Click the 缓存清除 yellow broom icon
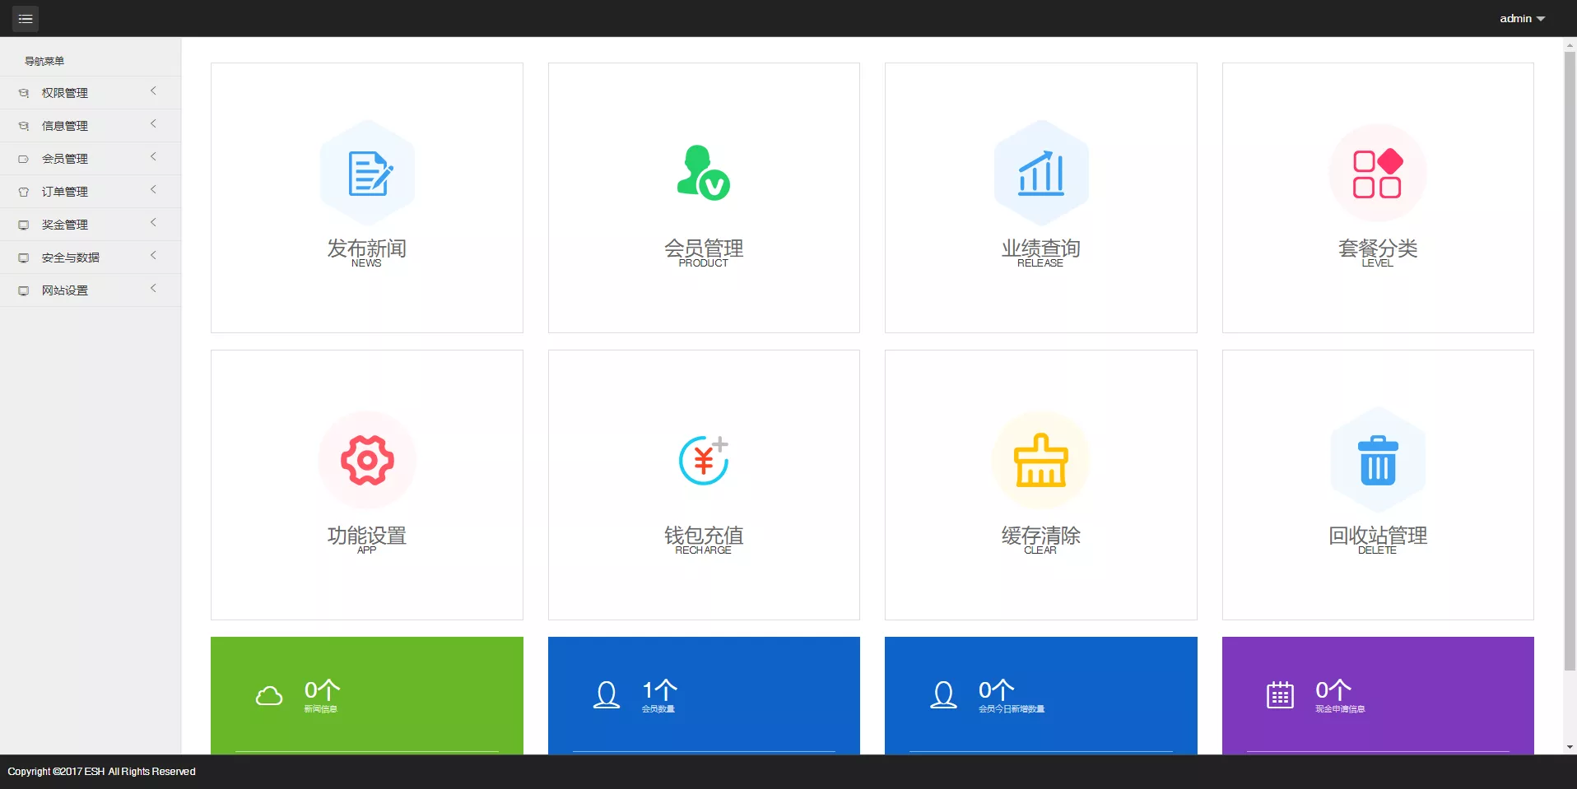The width and height of the screenshot is (1577, 789). coord(1040,461)
